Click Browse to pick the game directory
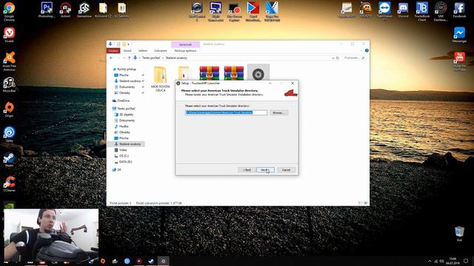This screenshot has height=266, width=474. coord(278,112)
